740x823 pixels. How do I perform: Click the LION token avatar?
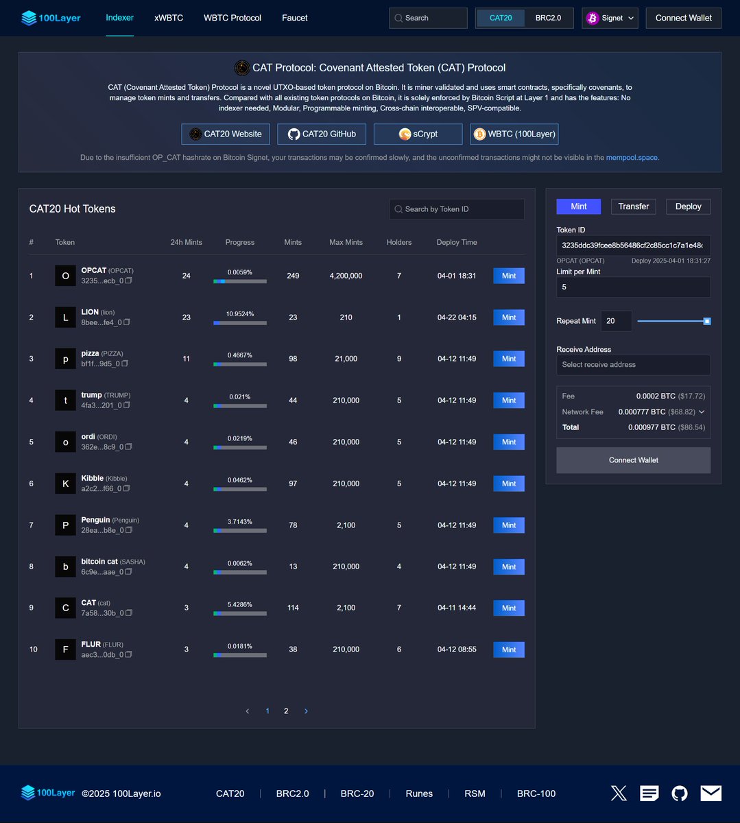click(x=66, y=318)
